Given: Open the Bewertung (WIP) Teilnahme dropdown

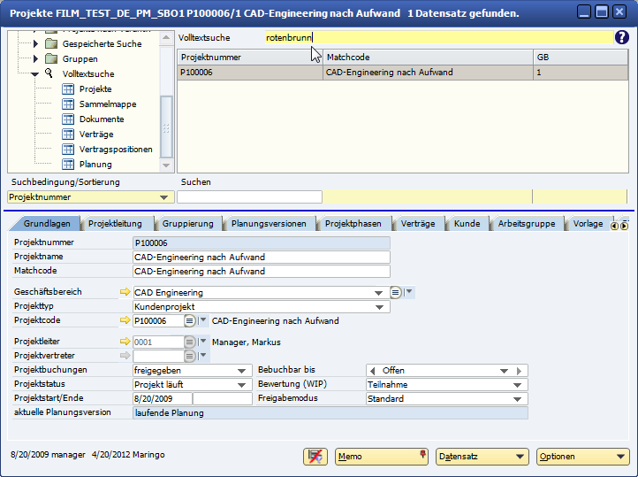Looking at the screenshot, I should pos(518,385).
